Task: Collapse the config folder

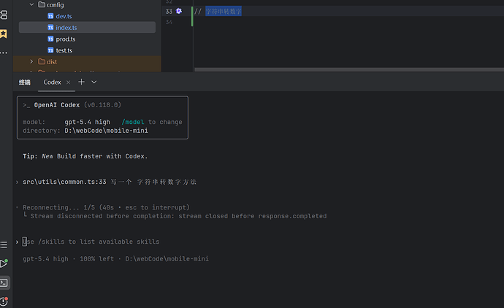Action: click(31, 4)
